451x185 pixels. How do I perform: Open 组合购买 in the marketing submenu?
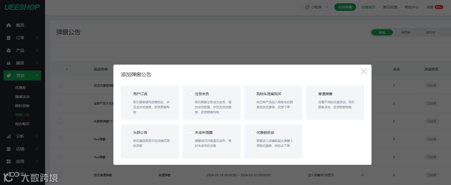pyautogui.click(x=22, y=124)
